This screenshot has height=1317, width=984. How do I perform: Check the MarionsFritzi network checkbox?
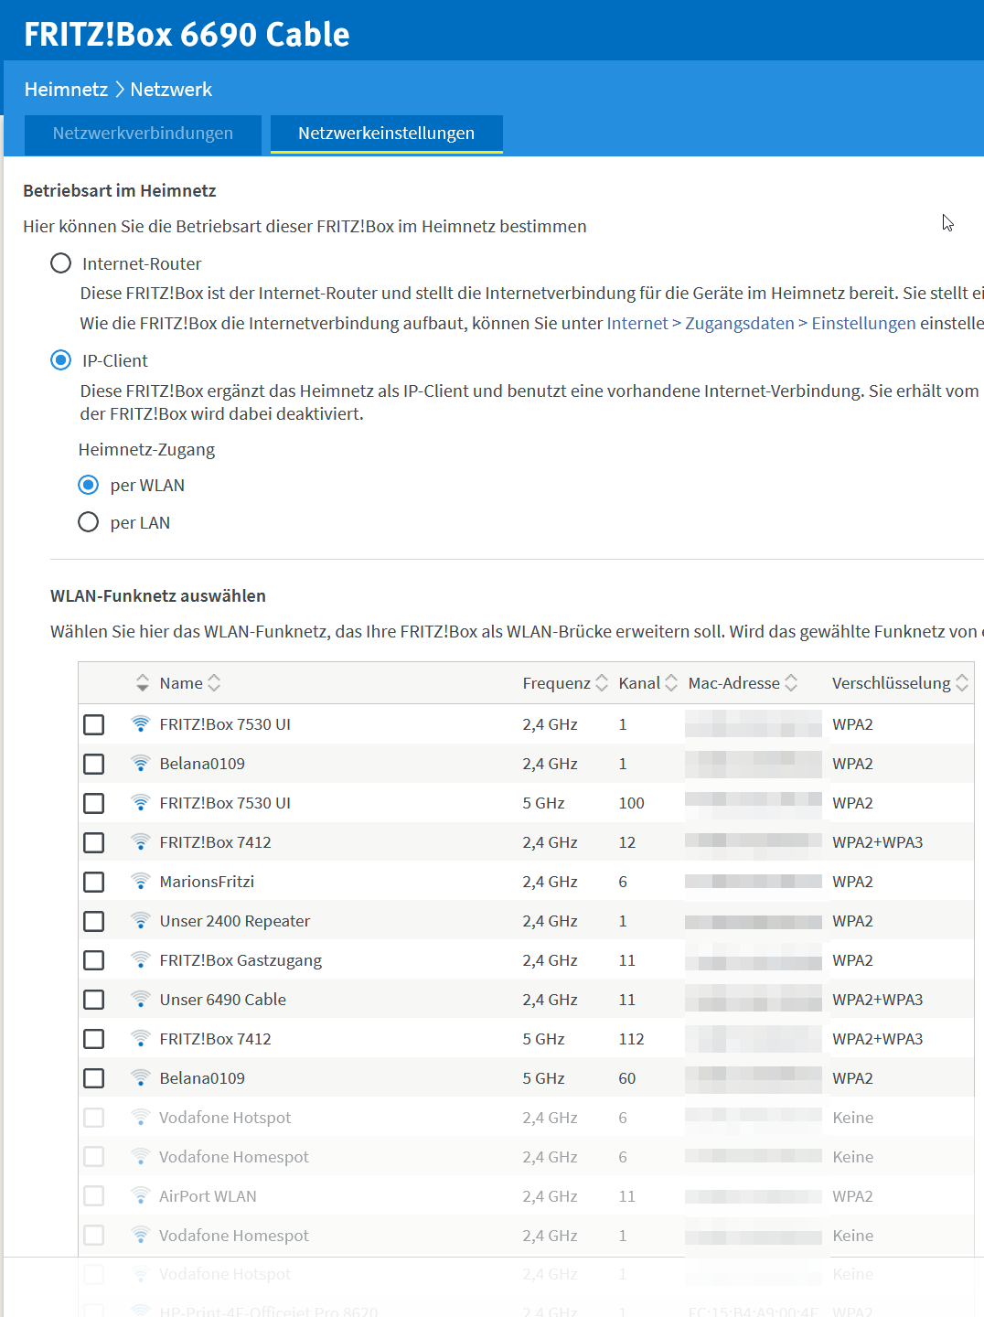point(94,882)
